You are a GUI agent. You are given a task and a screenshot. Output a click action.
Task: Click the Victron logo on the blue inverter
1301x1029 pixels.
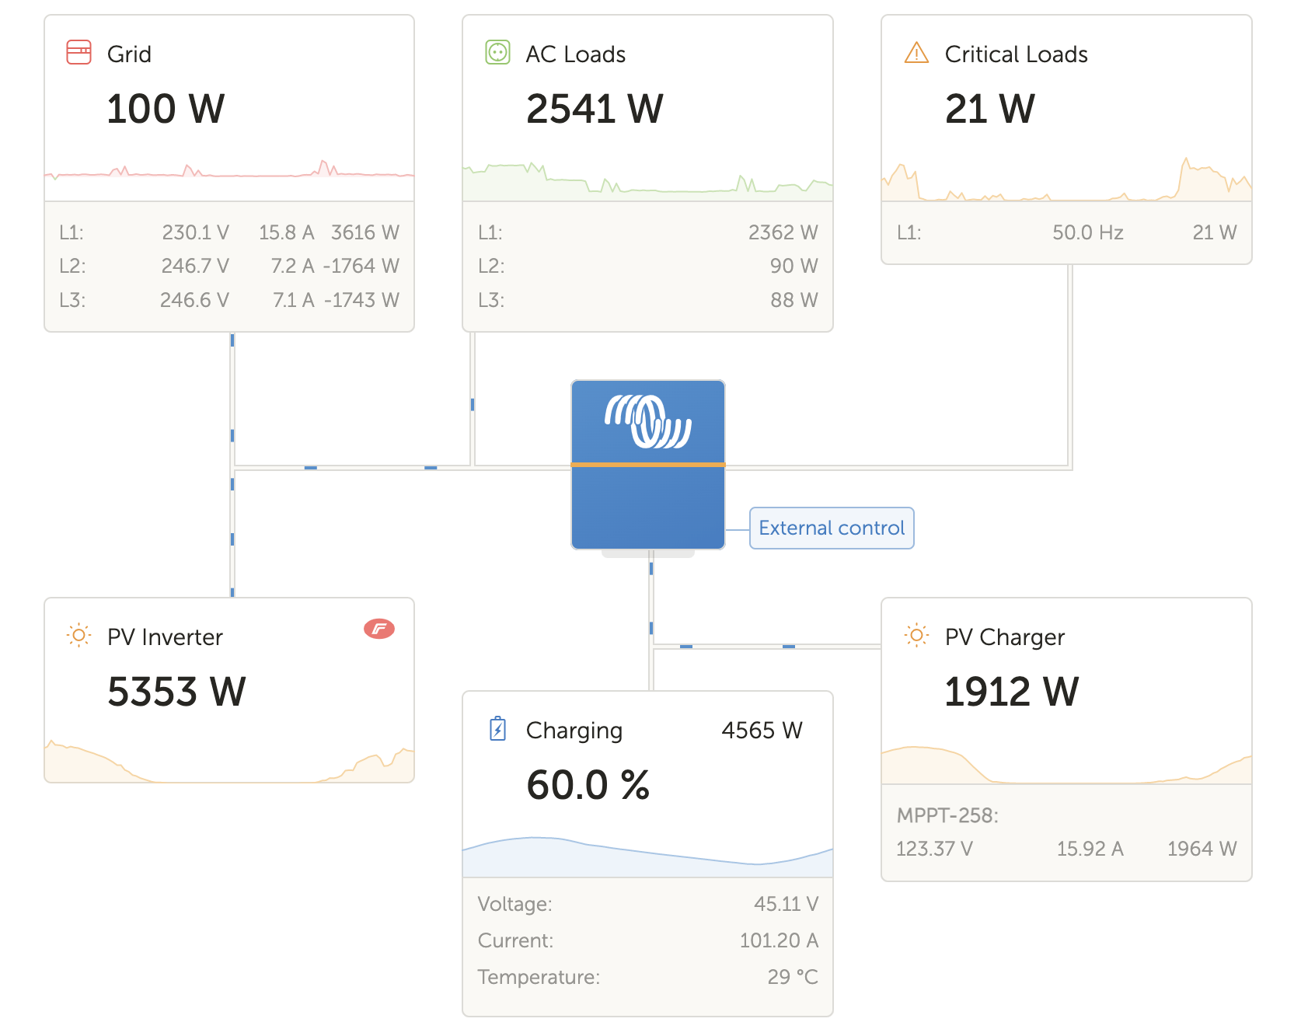pos(648,422)
